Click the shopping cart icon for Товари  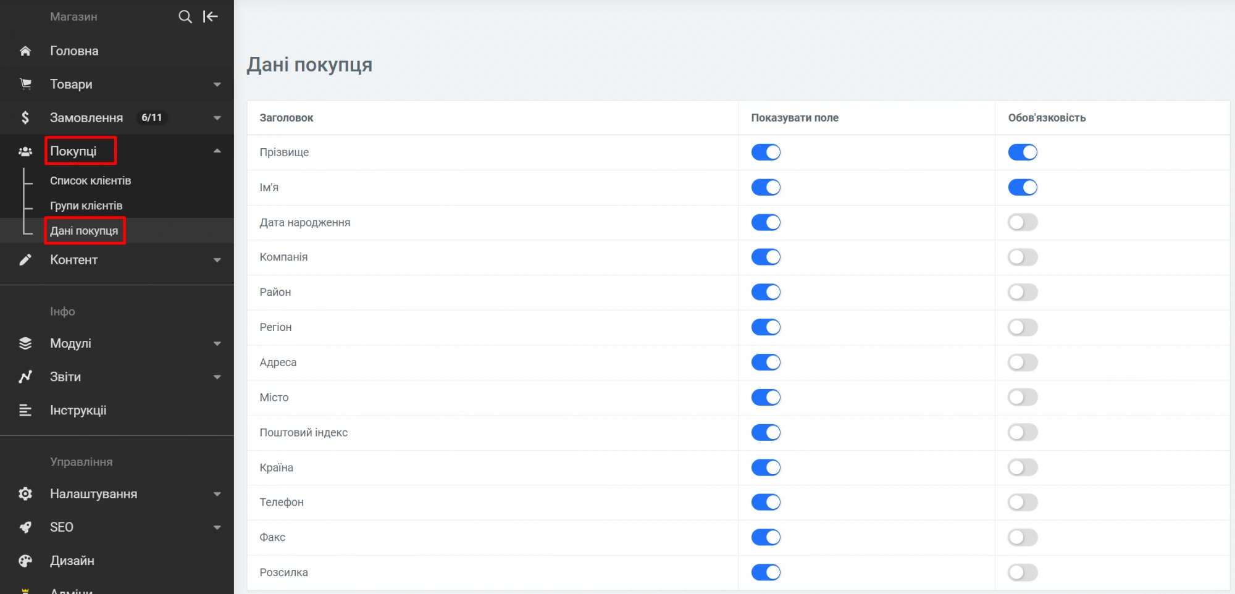pos(25,84)
